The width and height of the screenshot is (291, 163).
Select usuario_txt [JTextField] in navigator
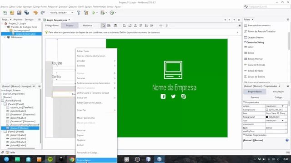point(22,108)
